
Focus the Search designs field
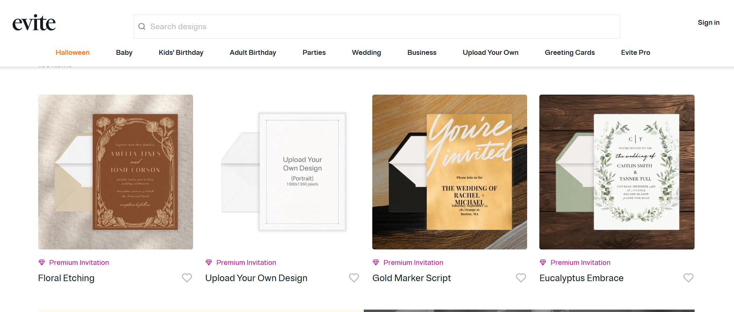pyautogui.click(x=378, y=26)
